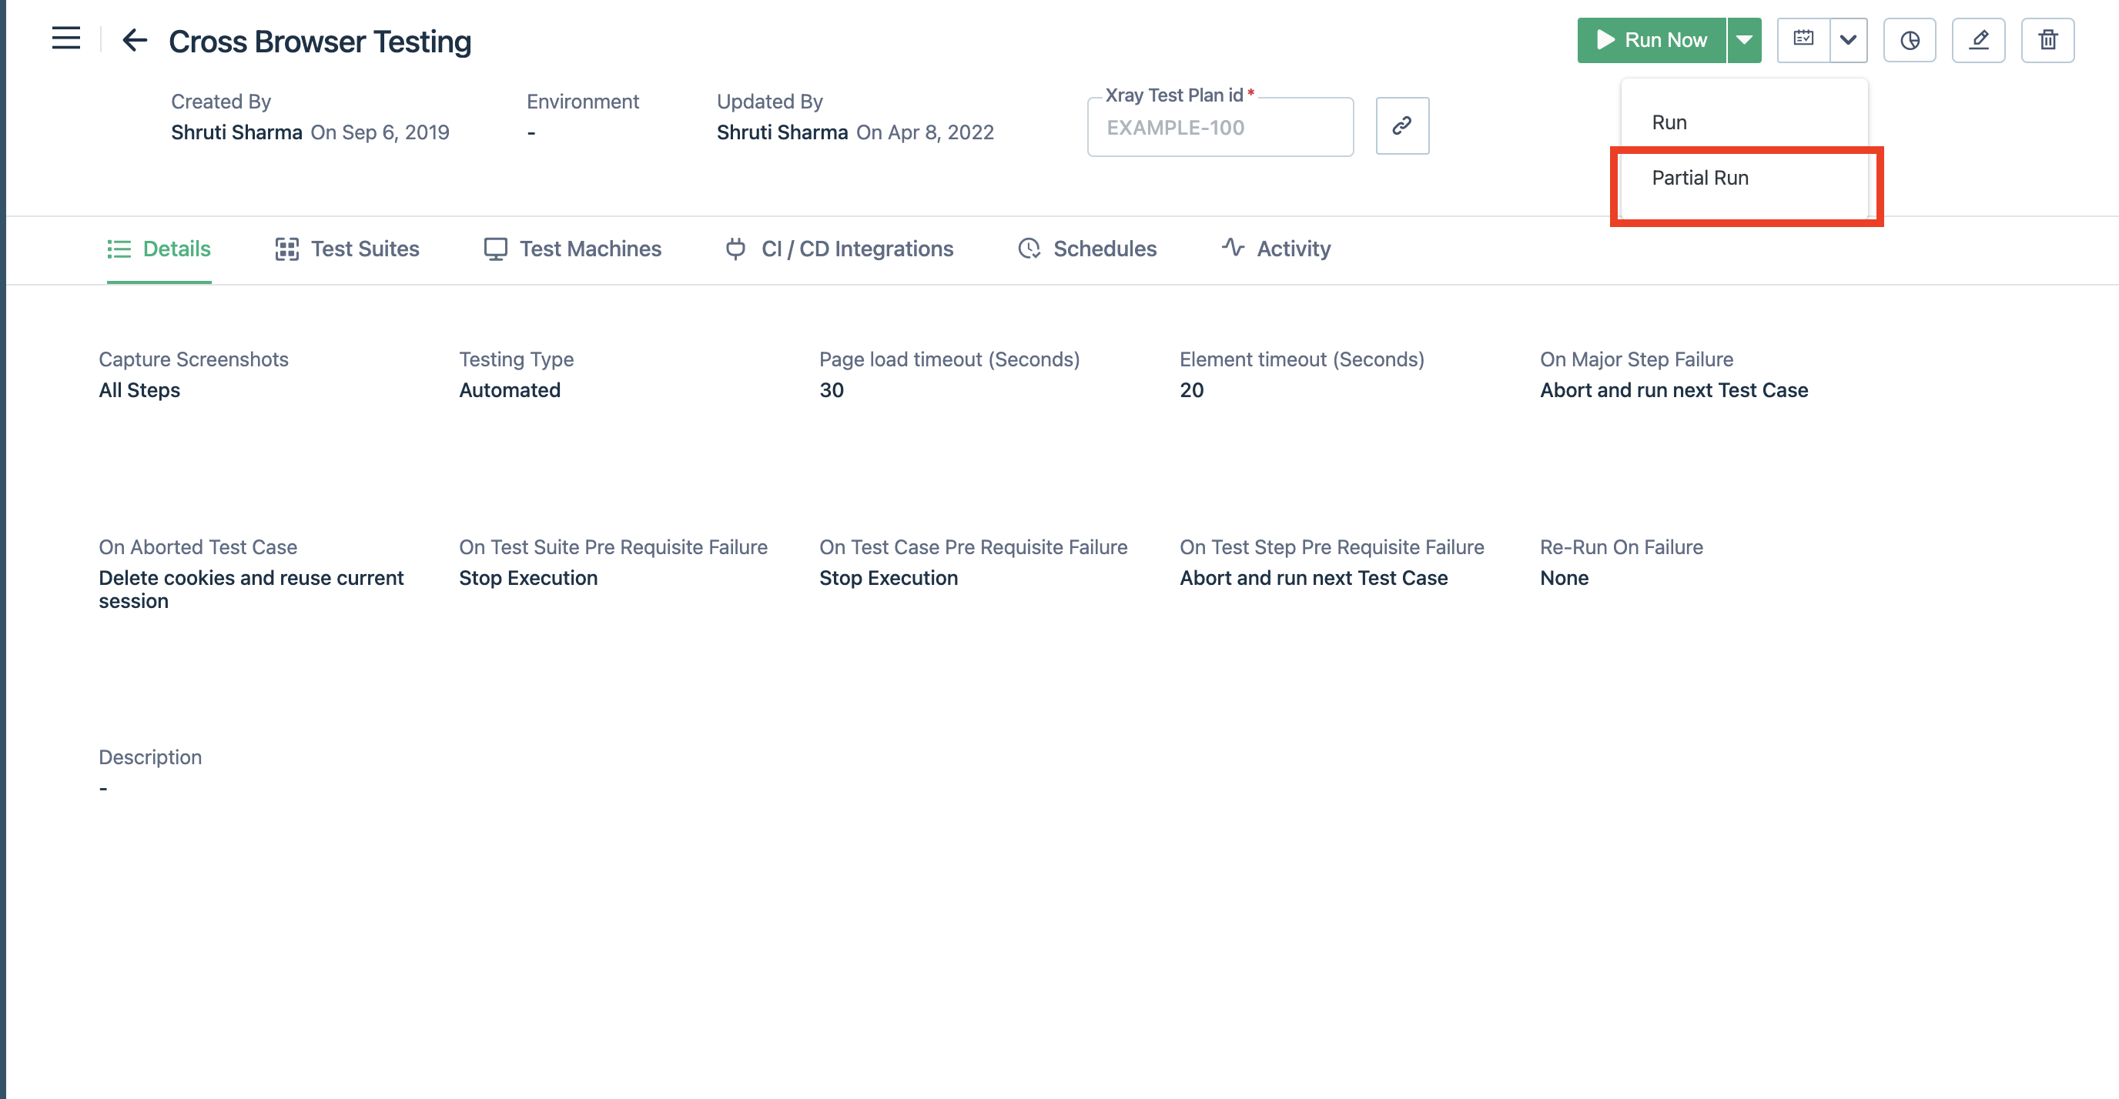Click the chevron down icon in toolbar
Viewport: 2119px width, 1099px height.
(1846, 38)
